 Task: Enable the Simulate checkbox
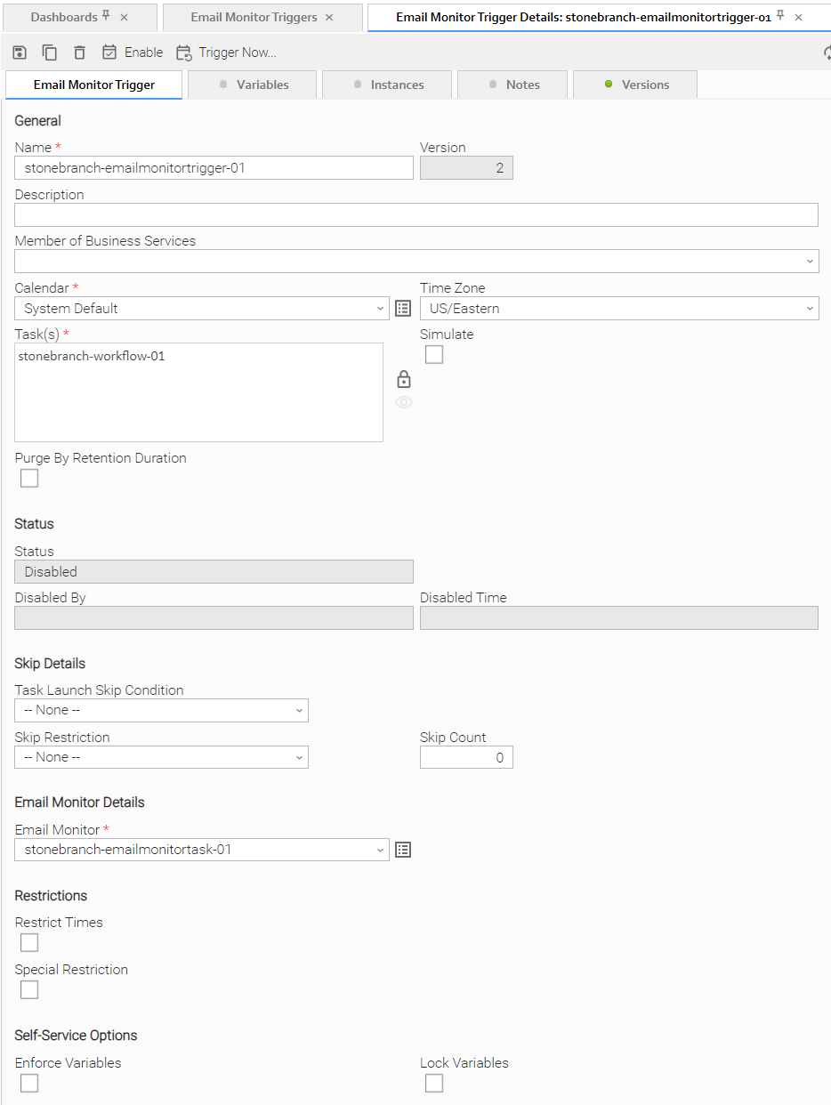[434, 355]
